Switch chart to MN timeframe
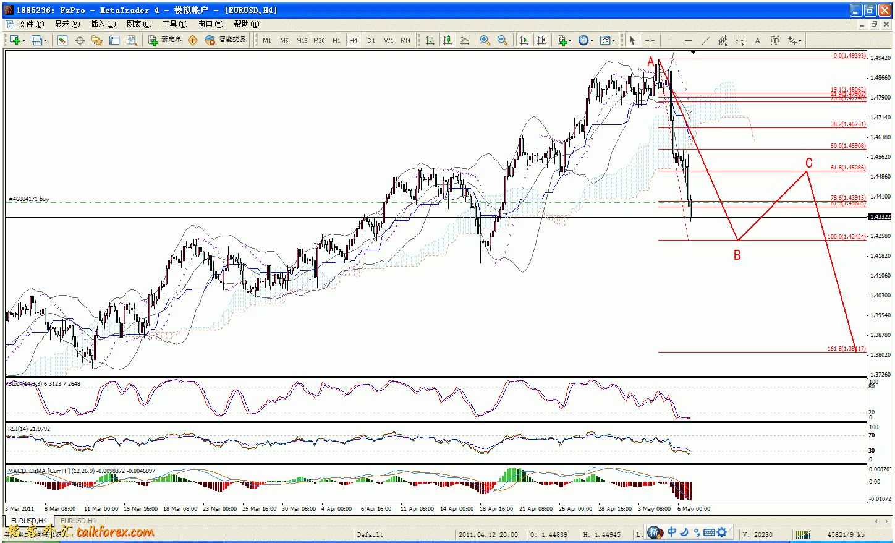Viewport: 895px width, 543px height. coord(405,41)
